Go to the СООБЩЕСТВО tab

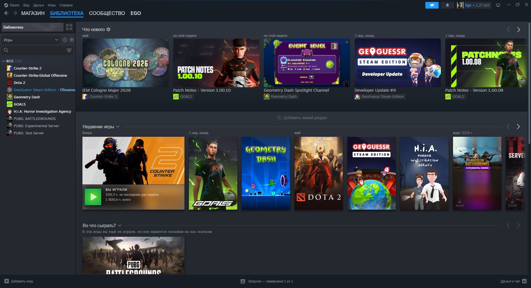point(107,13)
